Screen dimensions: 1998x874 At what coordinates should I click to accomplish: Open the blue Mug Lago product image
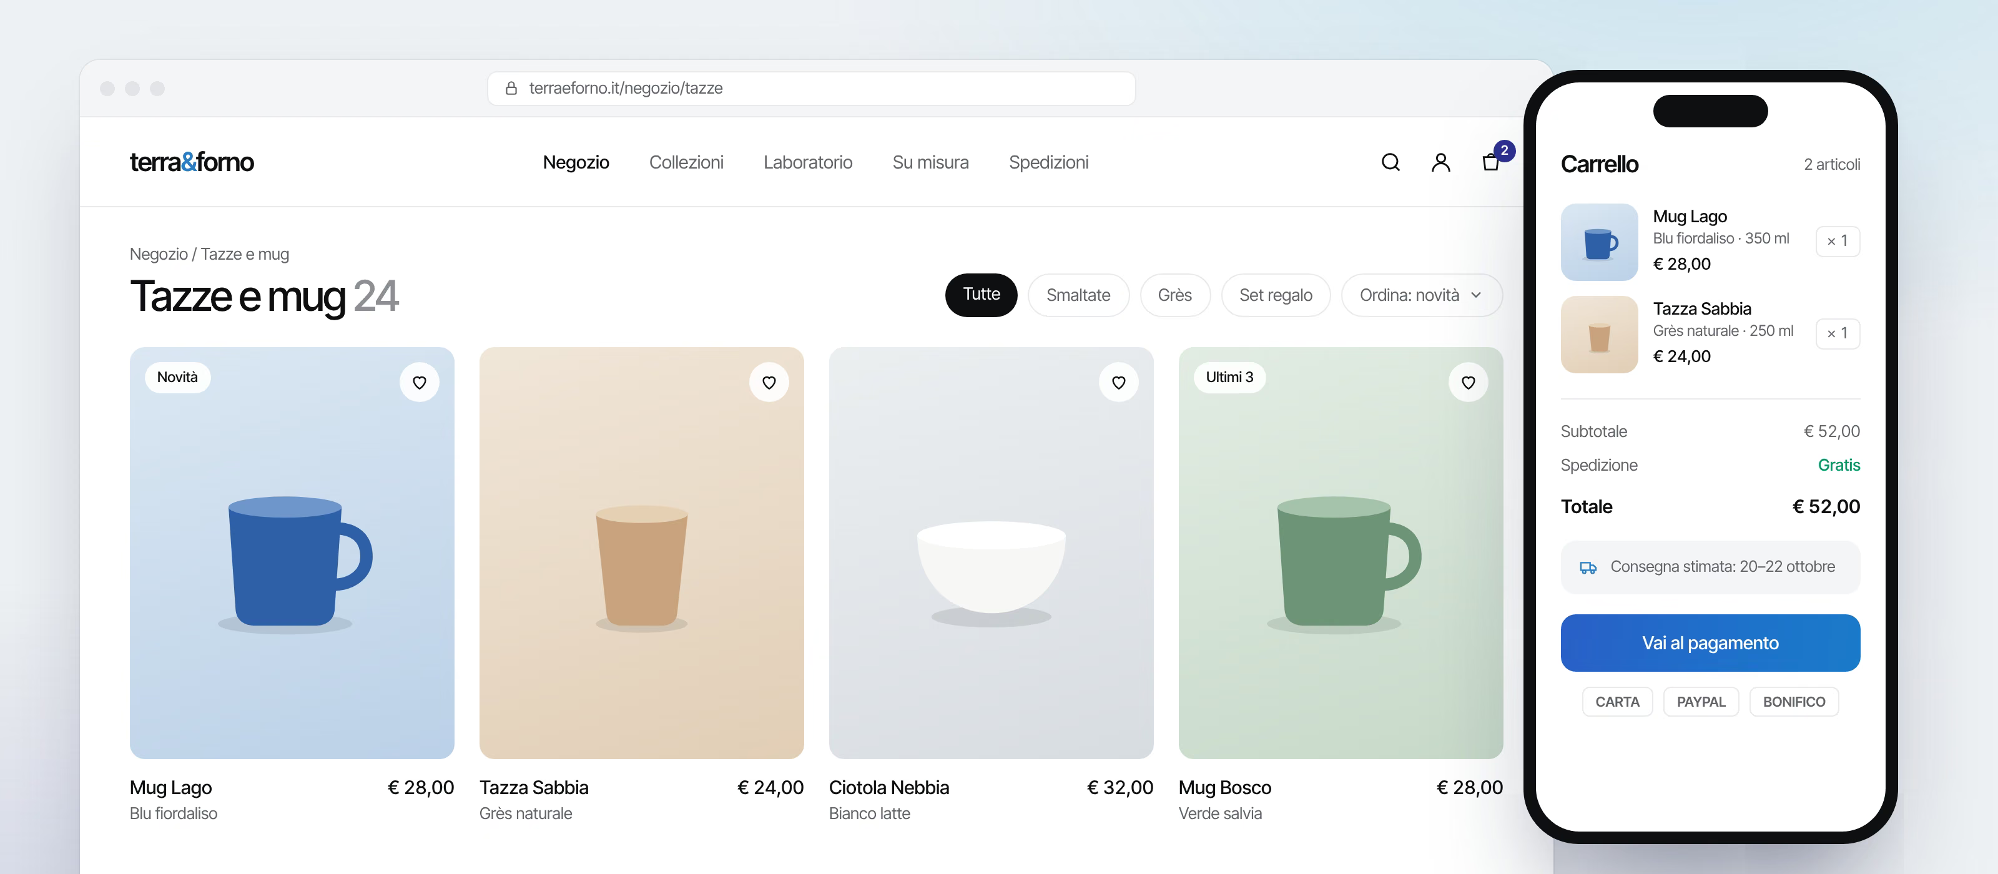pyautogui.click(x=292, y=553)
